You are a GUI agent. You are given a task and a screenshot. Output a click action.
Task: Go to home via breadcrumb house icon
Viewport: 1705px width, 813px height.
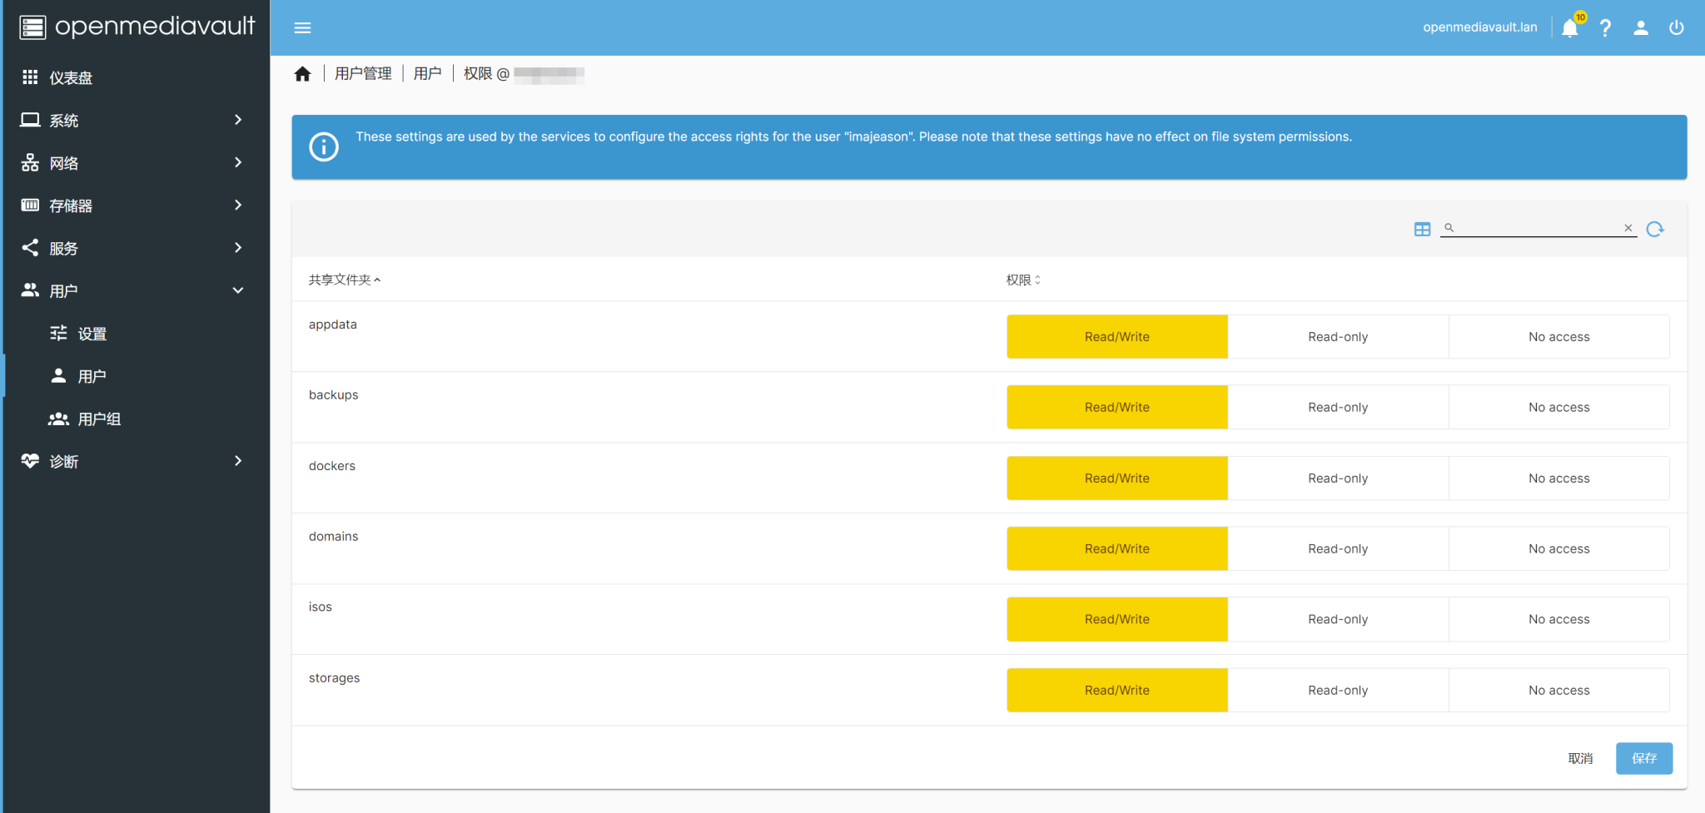pos(303,74)
